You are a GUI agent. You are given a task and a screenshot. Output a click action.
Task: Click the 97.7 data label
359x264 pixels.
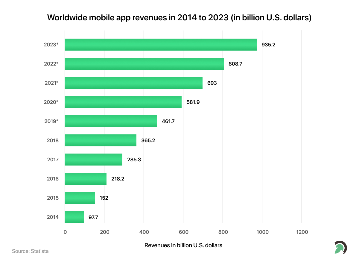[93, 217]
